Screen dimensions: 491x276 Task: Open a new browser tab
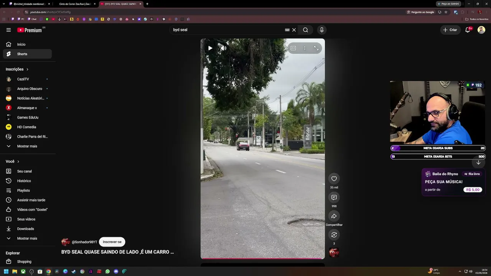pyautogui.click(x=147, y=4)
